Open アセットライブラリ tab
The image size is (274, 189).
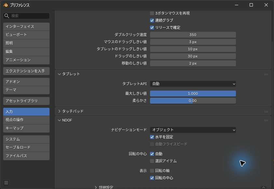pyautogui.click(x=26, y=101)
